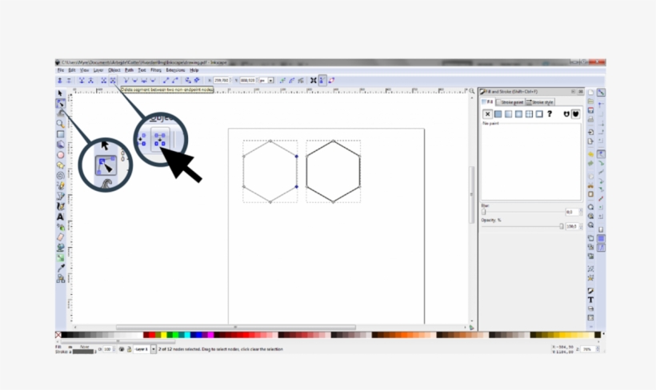
Task: Click Insert new nodes icon
Action: pos(60,80)
